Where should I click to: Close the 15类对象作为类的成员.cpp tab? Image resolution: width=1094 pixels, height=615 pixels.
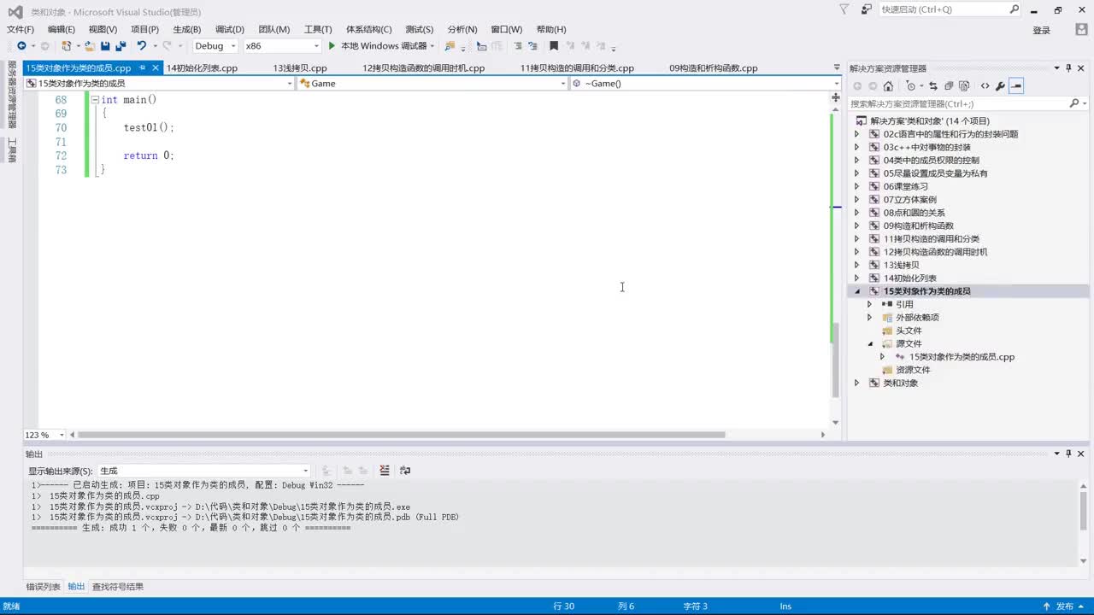[x=156, y=68]
